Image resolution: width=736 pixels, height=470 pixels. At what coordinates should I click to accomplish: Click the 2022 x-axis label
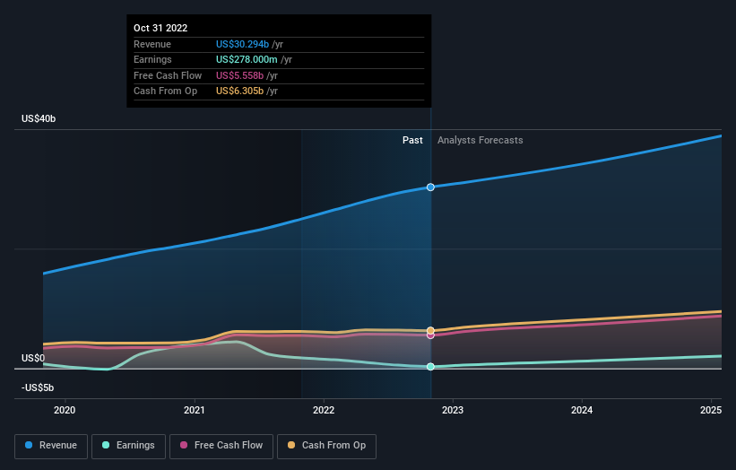click(x=324, y=411)
